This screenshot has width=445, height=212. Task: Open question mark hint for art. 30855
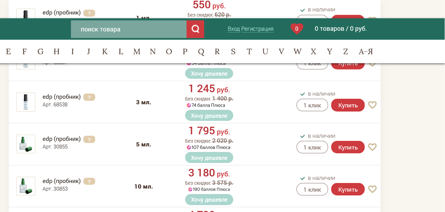89,139
